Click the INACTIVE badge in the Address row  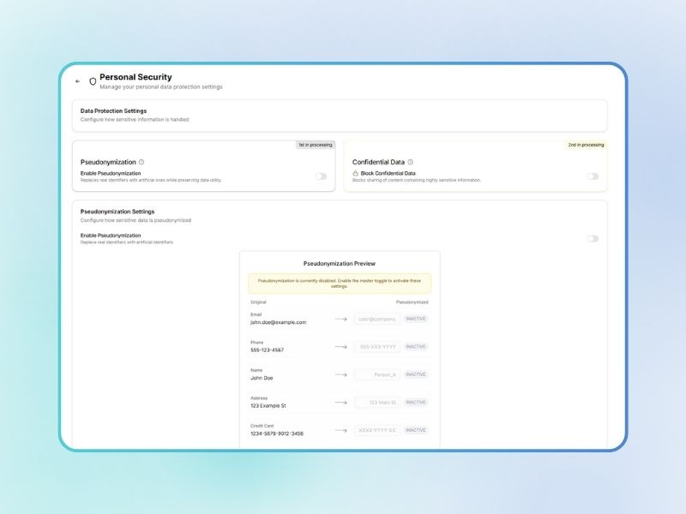[x=416, y=402]
